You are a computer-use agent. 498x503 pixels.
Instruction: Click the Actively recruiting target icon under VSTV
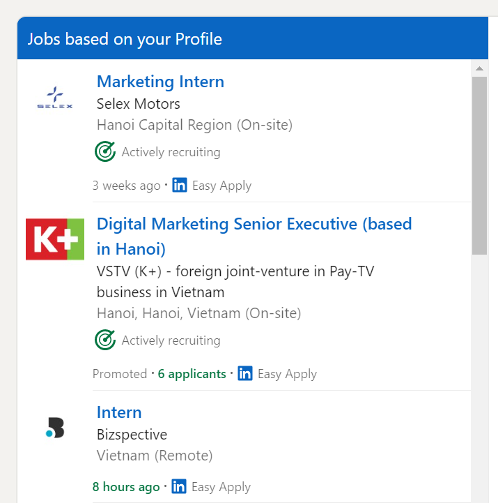pos(105,340)
